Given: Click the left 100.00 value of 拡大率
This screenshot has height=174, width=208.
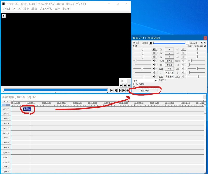Looking at the screenshot, I should (161, 61).
